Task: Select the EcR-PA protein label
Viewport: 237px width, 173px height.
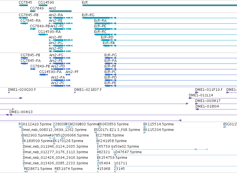Action: 111,61
